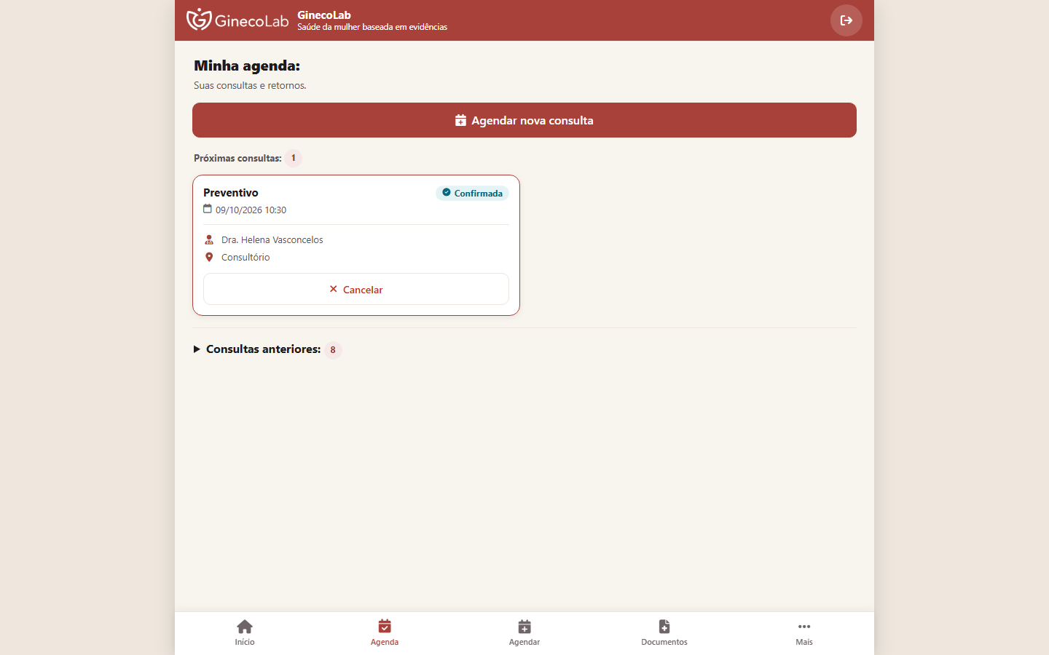Screen dimensions: 1049x655
Task: Click the X icon in the Cancelar button
Action: [x=334, y=289]
